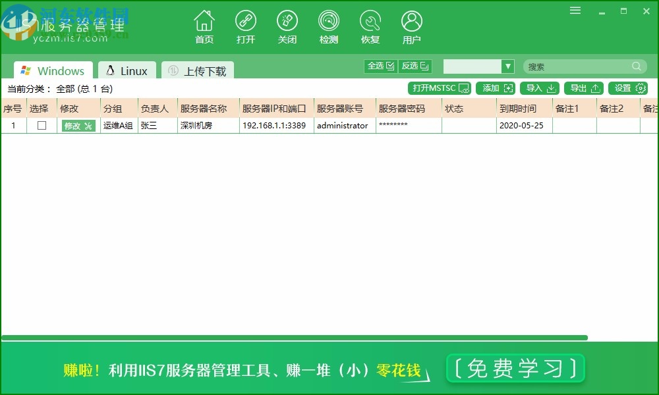The image size is (659, 395).
Task: Switch to the Linux tab
Action: (x=127, y=70)
